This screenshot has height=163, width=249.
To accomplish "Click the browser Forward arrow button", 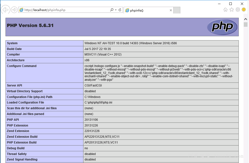I will [14, 10].
